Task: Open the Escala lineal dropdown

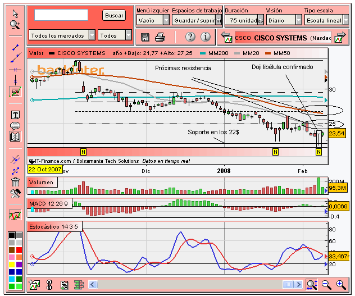Action: (x=326, y=20)
